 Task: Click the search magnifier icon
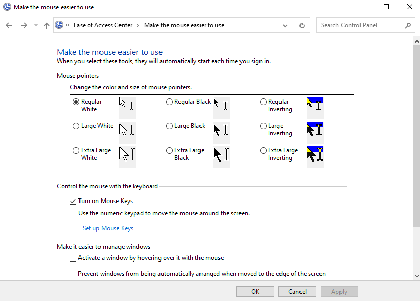coord(408,25)
